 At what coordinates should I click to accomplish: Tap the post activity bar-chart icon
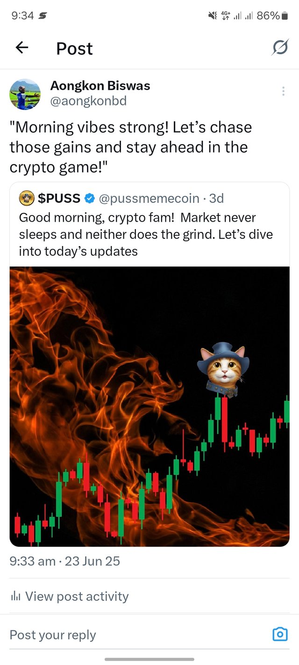pyautogui.click(x=15, y=597)
